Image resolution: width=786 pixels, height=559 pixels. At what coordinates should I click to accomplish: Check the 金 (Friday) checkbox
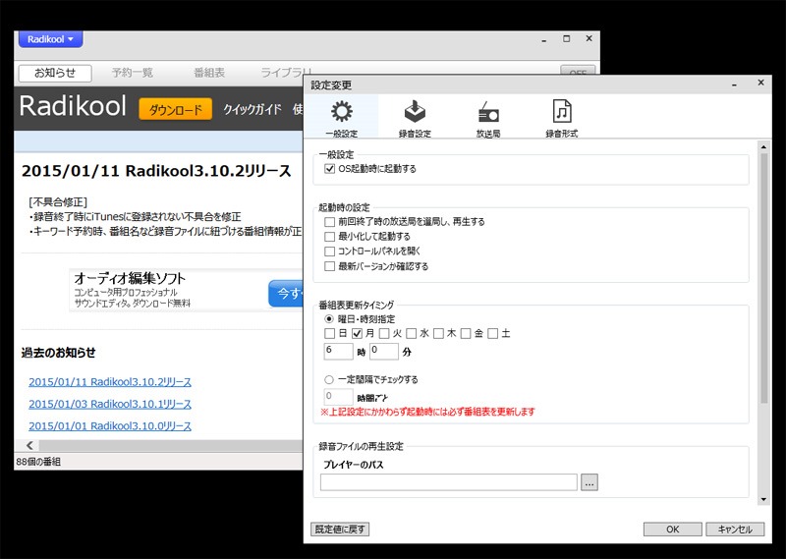point(466,333)
